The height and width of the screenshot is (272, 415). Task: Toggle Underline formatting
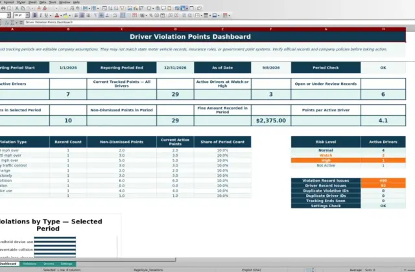coord(46,16)
